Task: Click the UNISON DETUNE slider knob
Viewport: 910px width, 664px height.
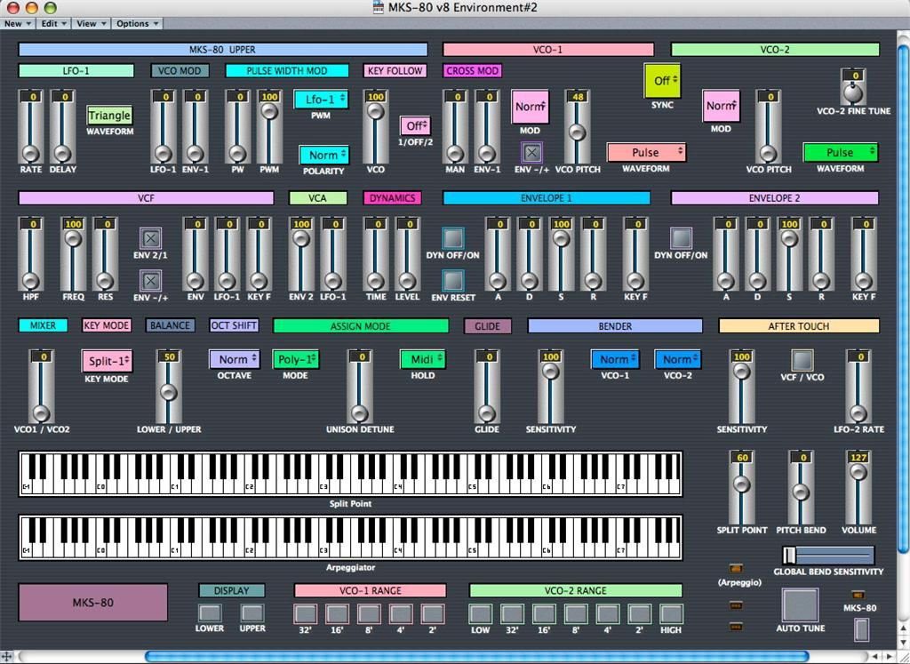Action: (360, 413)
